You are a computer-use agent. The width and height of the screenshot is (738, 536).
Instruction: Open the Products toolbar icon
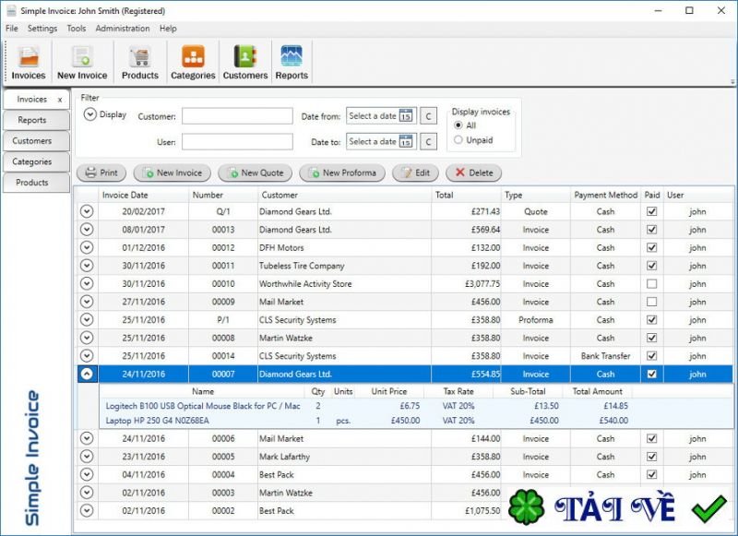pyautogui.click(x=139, y=59)
